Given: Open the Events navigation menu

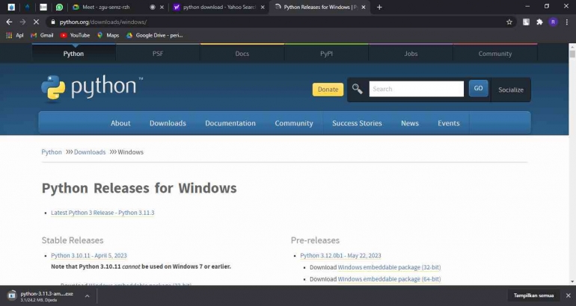Looking at the screenshot, I should (449, 123).
